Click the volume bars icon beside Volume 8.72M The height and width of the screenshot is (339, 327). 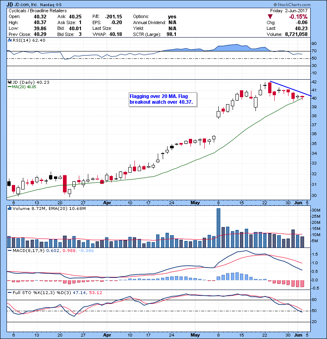click(9, 208)
